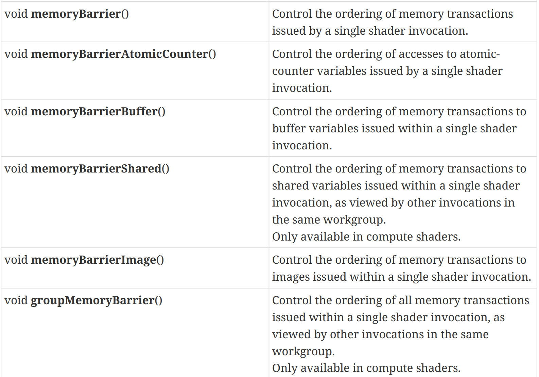Click 'viewed by other invocations in the same'
The image size is (539, 377).
tap(380, 334)
